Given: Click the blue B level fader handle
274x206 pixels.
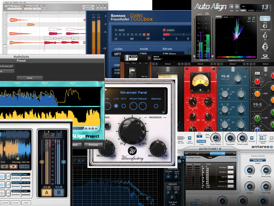Looking at the screenshot, I should [64, 162].
